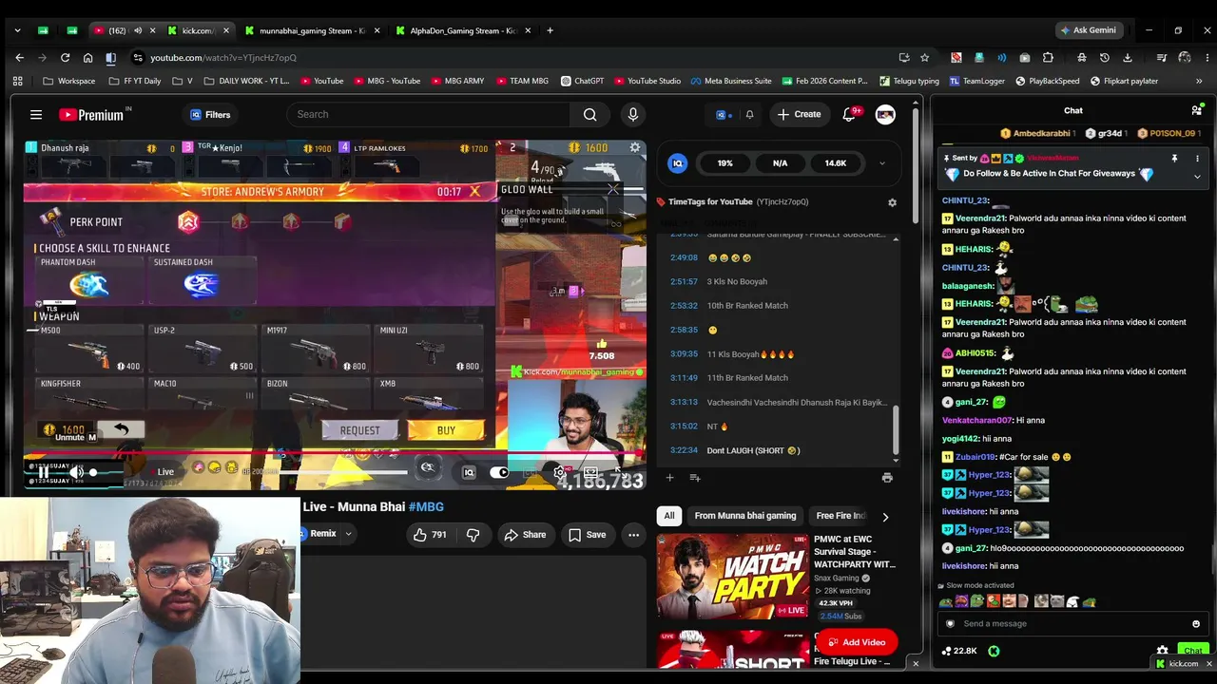Show more category chips with right arrow

coord(885,517)
